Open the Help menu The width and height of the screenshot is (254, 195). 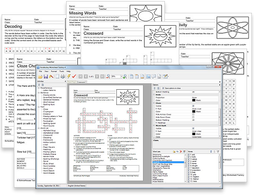(x=68, y=71)
